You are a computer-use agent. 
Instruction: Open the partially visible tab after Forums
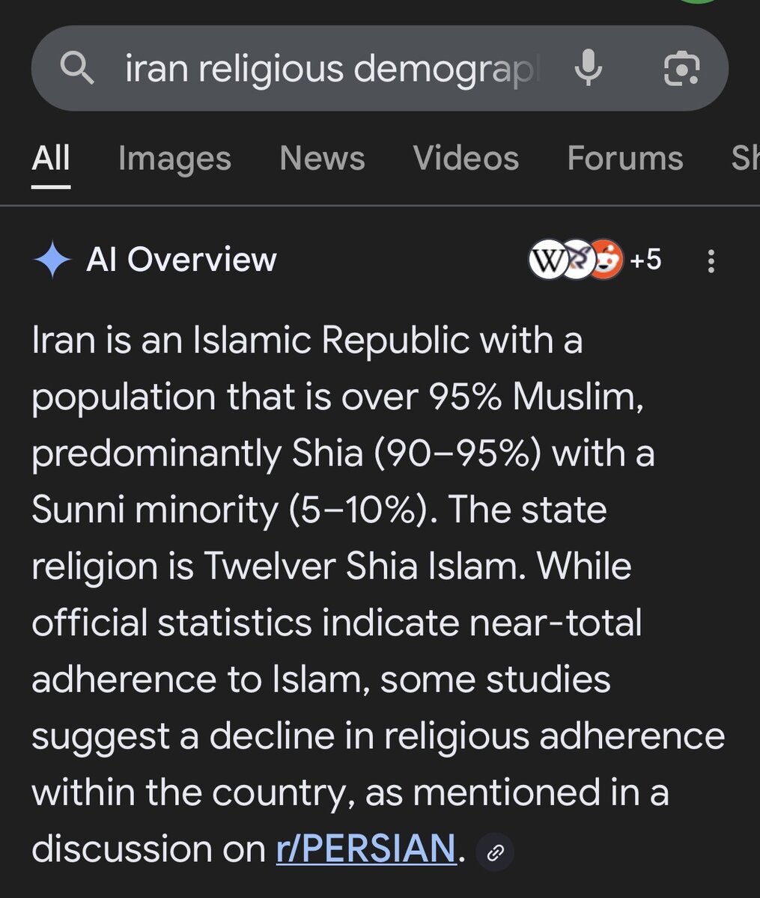point(744,159)
